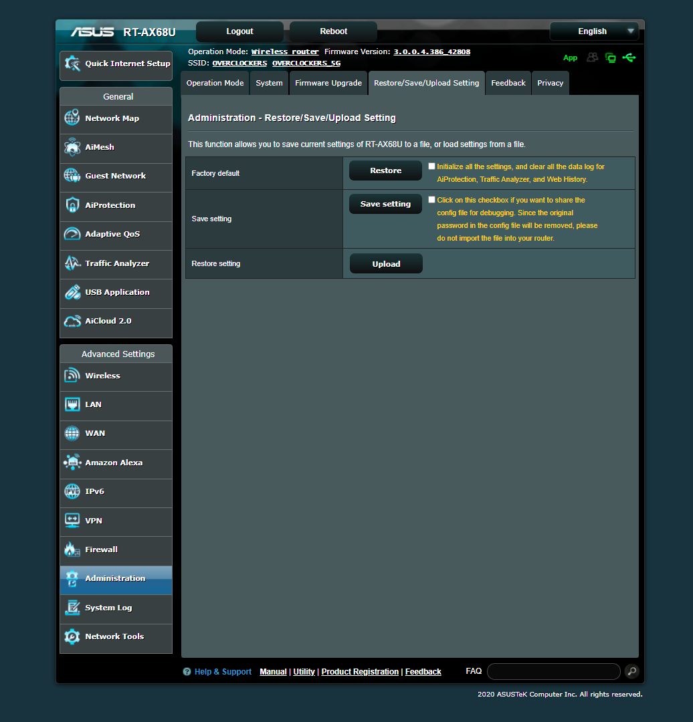
Task: Click the Restore factory default button
Action: click(x=386, y=170)
